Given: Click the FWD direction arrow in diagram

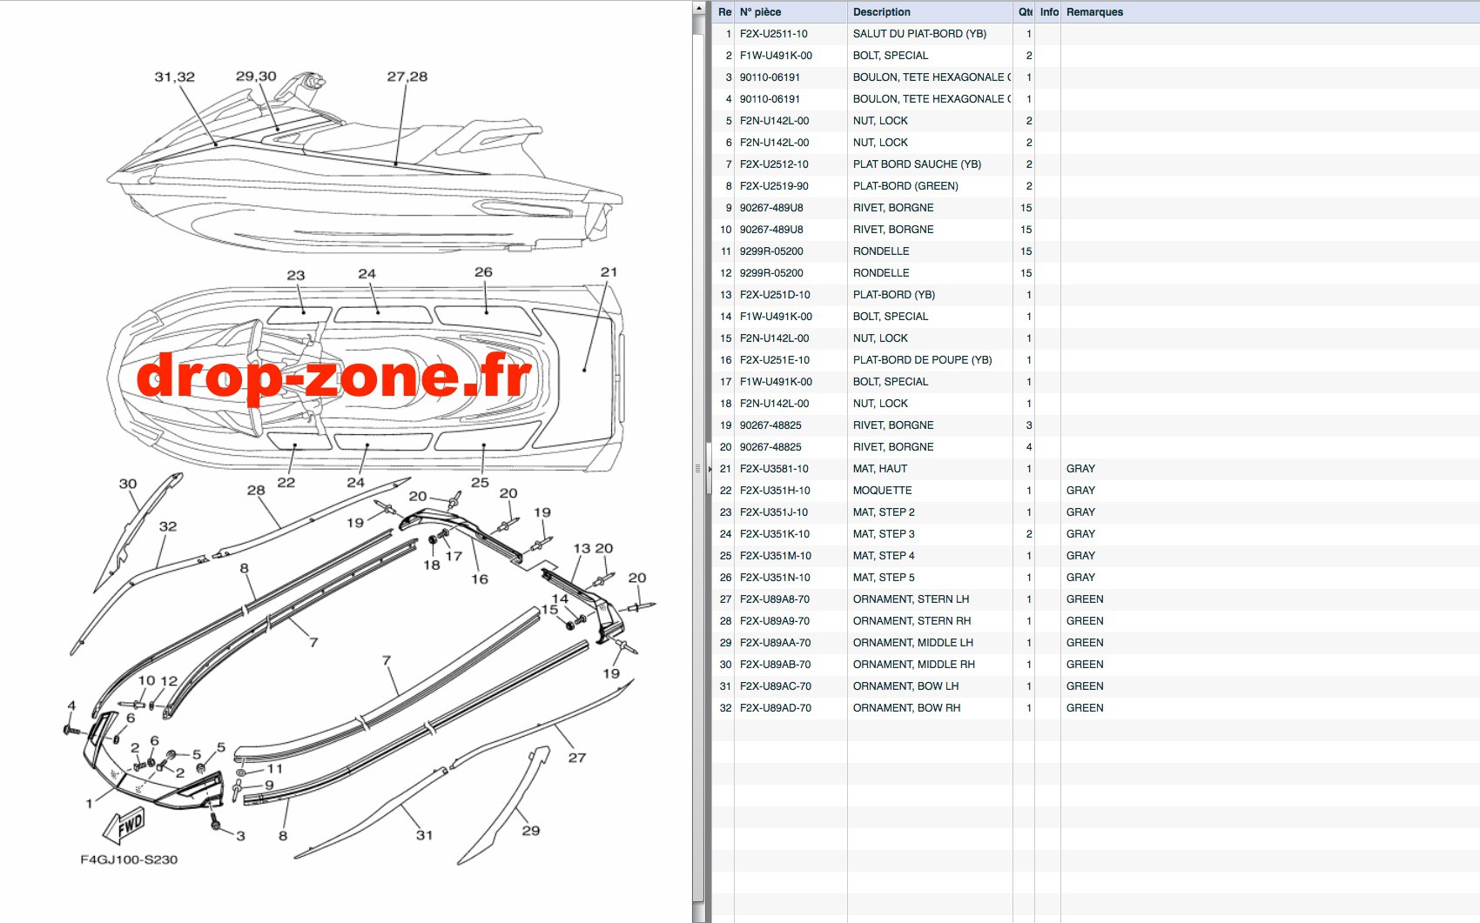Looking at the screenshot, I should (124, 825).
